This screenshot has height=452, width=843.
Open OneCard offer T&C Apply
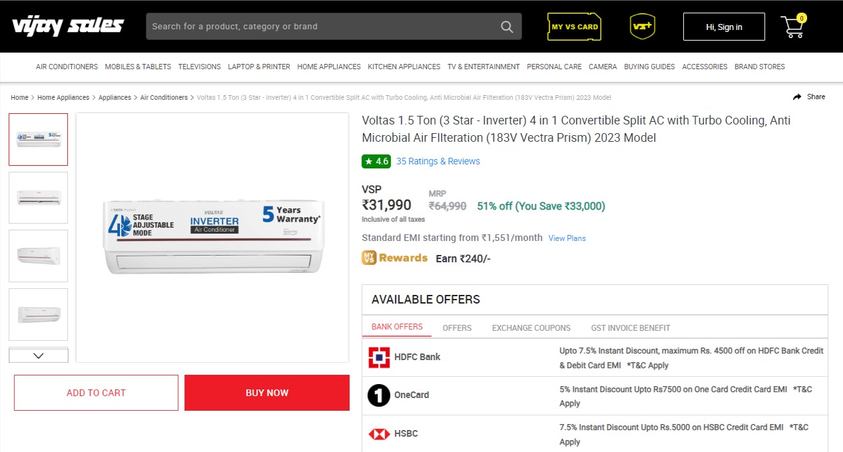pos(686,396)
